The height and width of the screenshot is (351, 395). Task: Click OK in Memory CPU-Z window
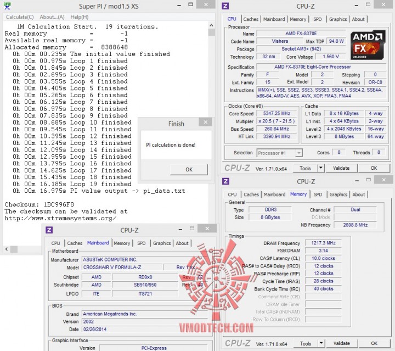[x=374, y=343]
